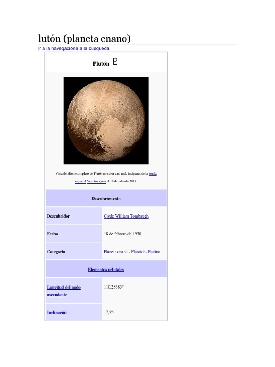Image resolution: width=275 pixels, height=367 pixels.
Task: Select the inclination value '17,2°'
Action: coord(107,313)
